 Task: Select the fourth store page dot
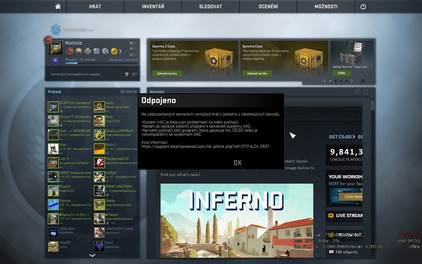click(346, 81)
